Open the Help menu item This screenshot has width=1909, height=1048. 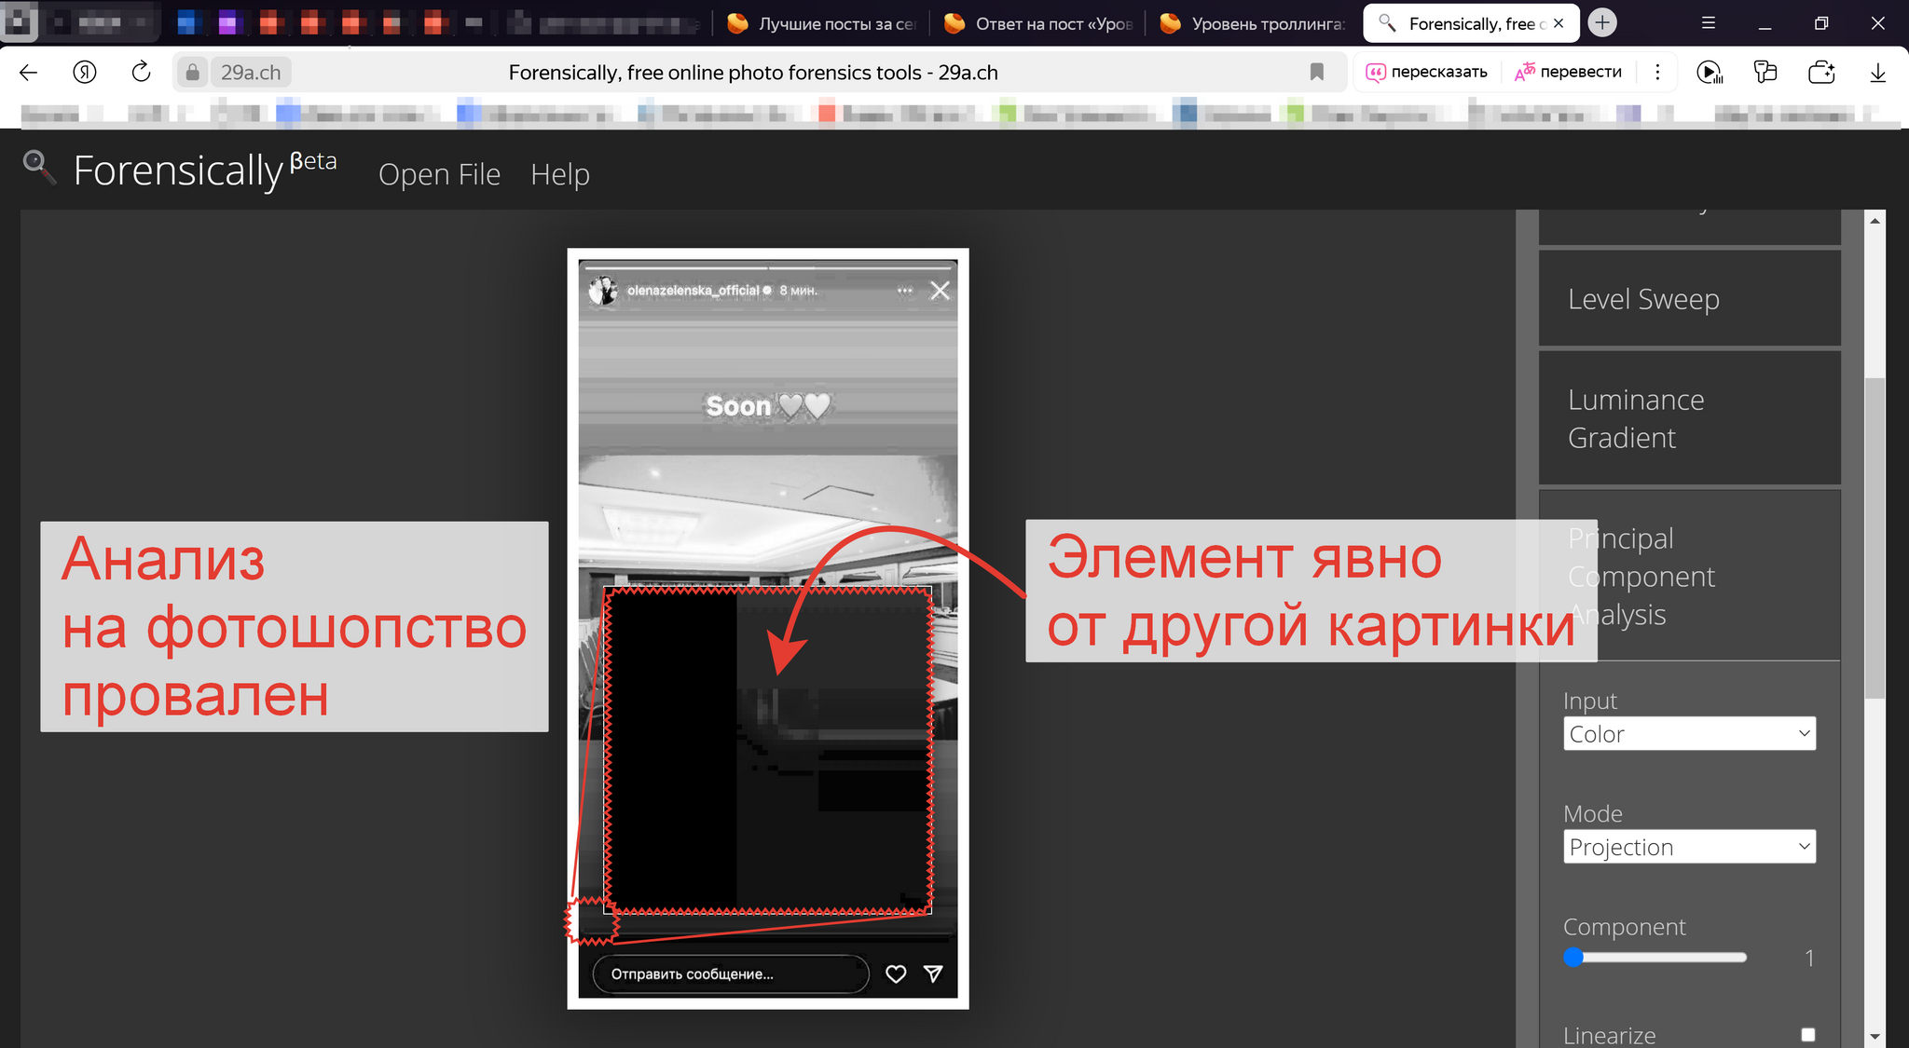(559, 174)
